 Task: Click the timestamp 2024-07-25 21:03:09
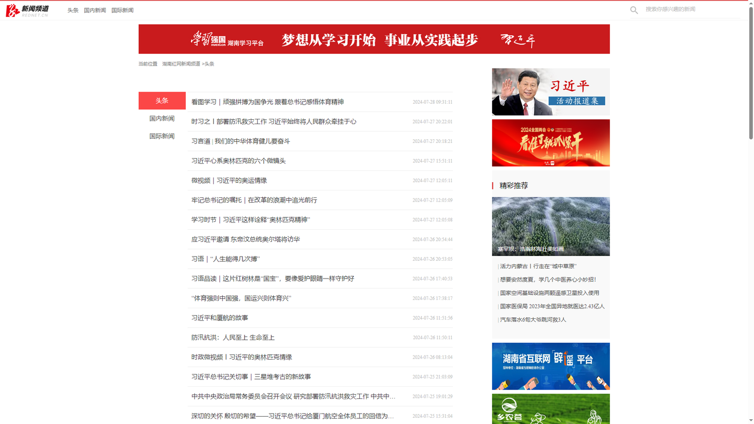pos(433,377)
